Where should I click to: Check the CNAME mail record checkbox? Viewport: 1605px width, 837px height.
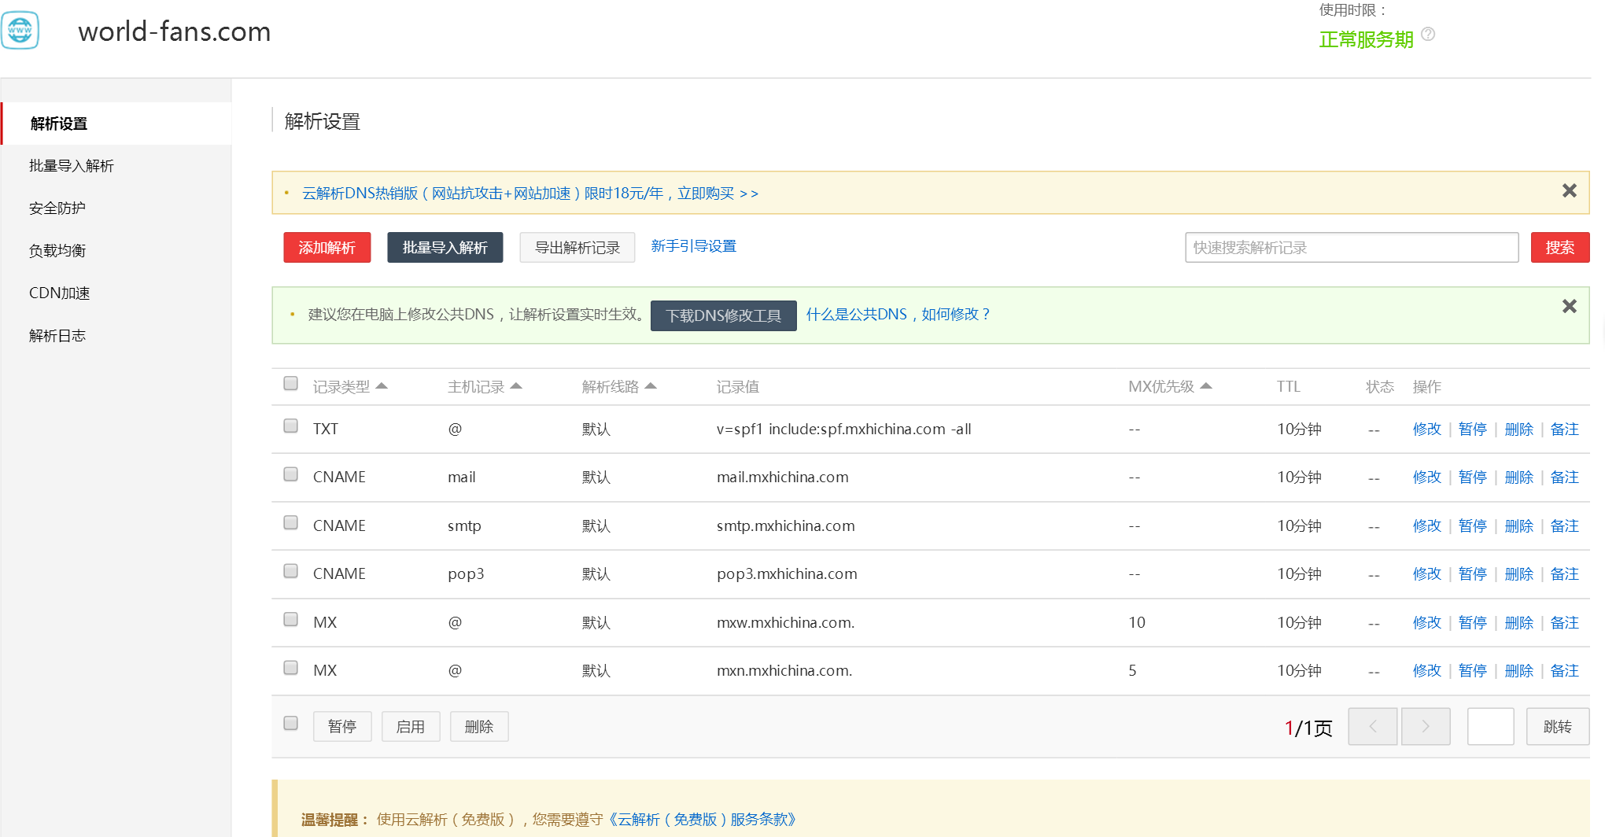coord(290,474)
